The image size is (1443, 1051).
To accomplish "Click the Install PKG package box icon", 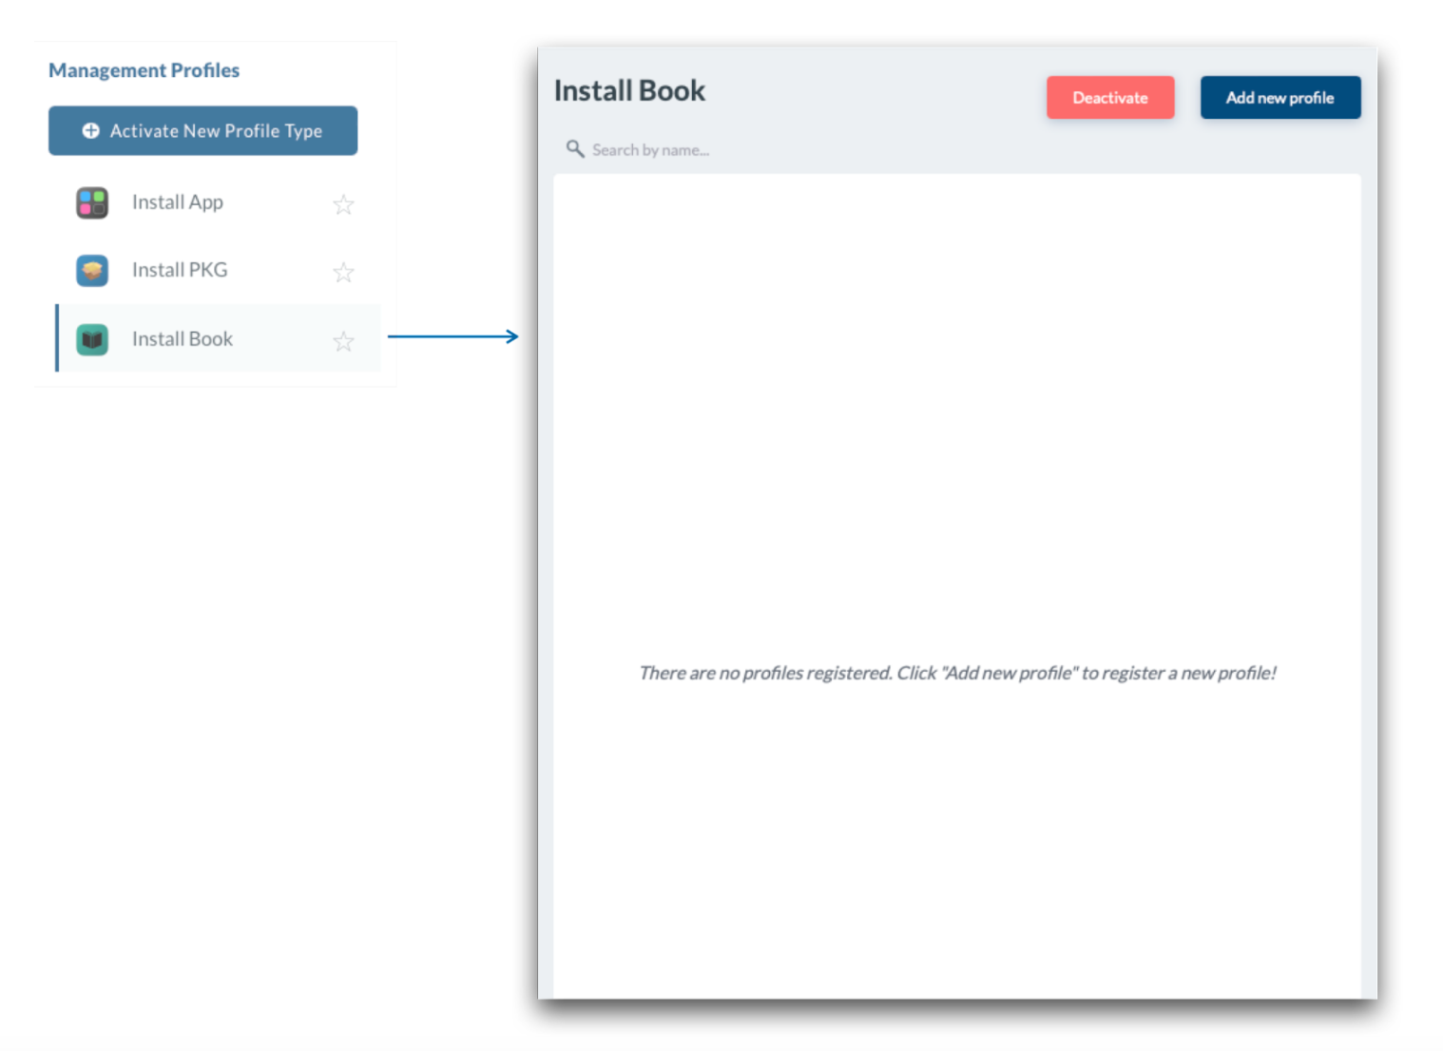I will (x=92, y=271).
